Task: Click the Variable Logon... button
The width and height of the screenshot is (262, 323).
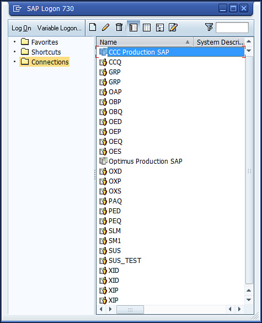Action: (60, 28)
